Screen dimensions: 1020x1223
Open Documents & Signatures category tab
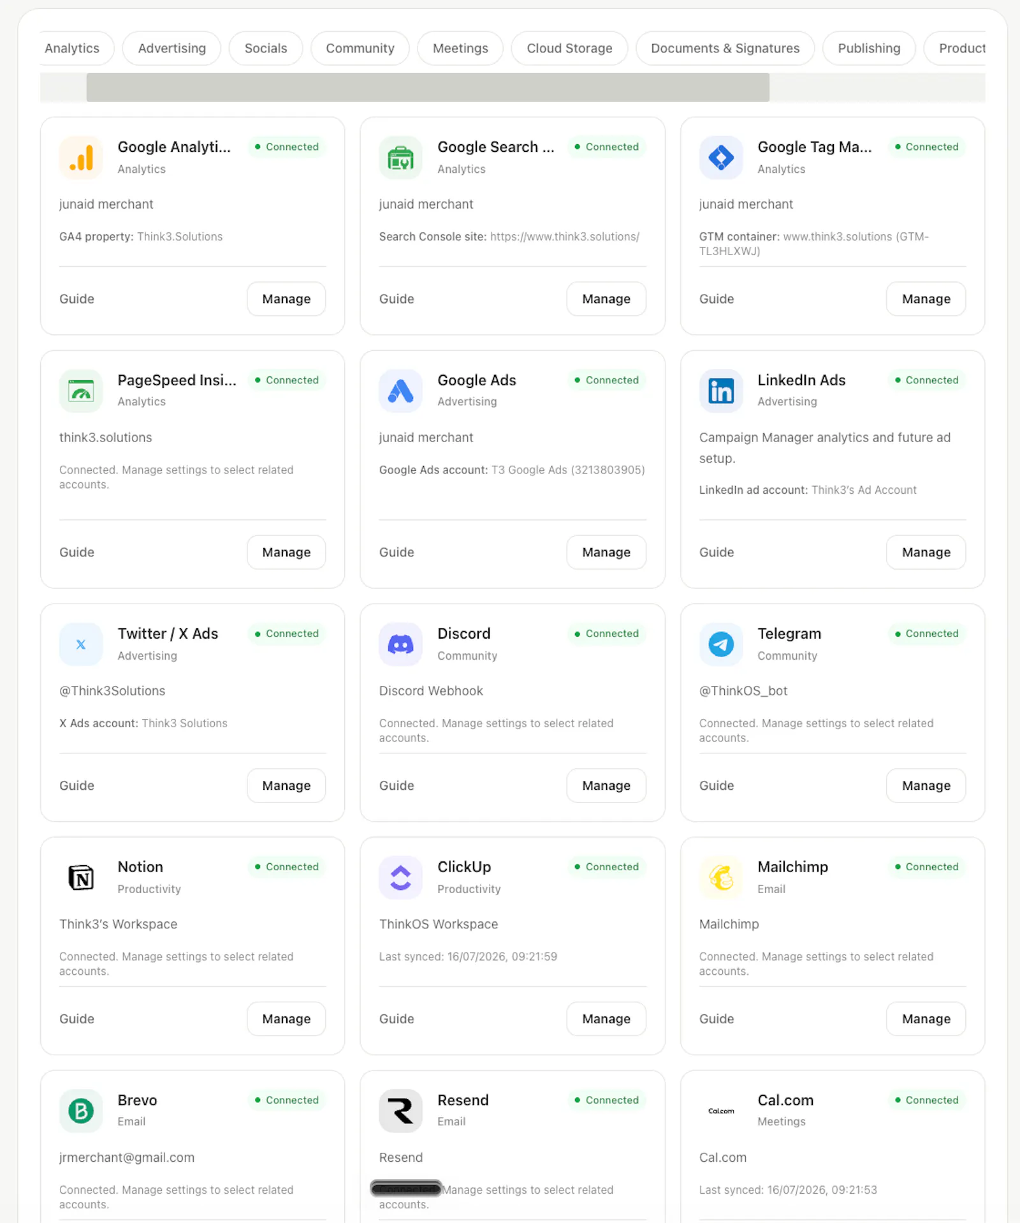tap(725, 48)
